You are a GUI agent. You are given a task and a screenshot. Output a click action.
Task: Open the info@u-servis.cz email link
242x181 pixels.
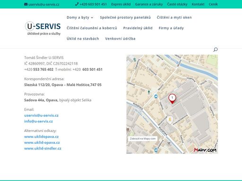[x=38, y=121]
